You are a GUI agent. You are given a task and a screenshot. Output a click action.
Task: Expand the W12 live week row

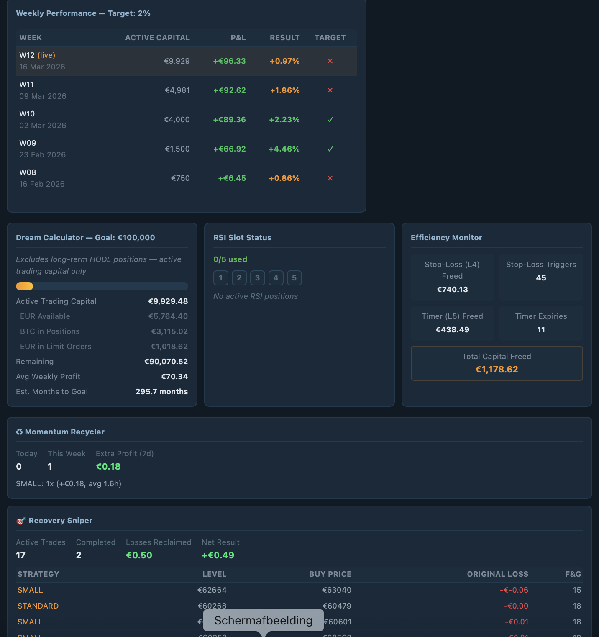125,61
